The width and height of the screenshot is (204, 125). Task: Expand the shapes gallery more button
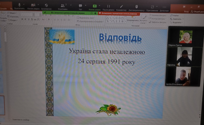point(125,22)
